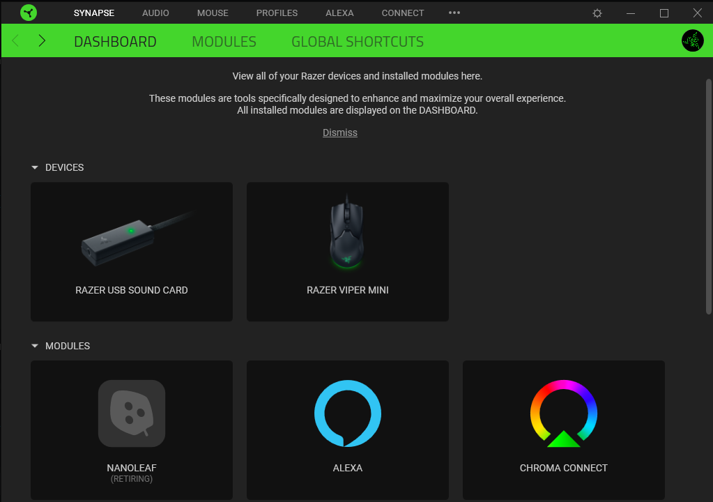Switch to the AUDIO tab
713x502 pixels.
point(155,13)
